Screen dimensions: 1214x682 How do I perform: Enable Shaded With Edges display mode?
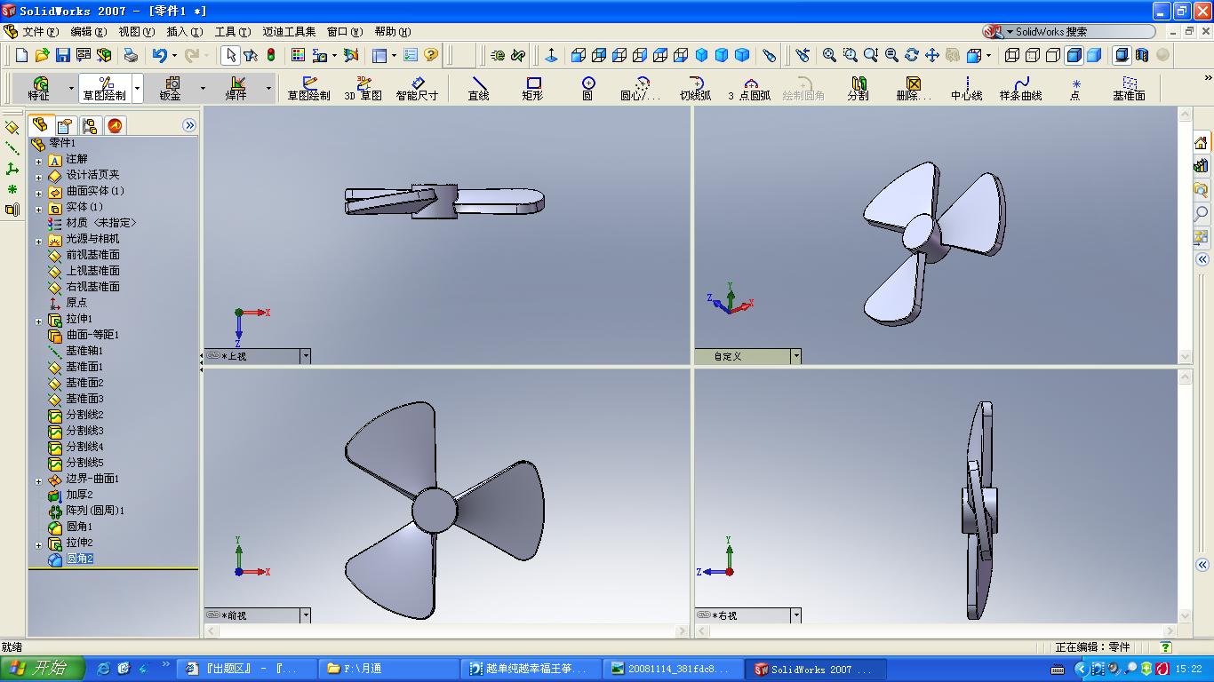tap(1074, 55)
